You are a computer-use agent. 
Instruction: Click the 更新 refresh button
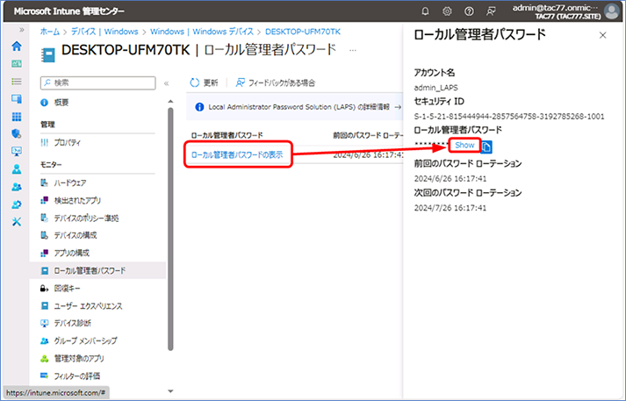click(204, 82)
